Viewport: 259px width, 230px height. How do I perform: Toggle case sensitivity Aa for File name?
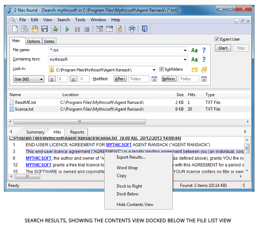click(x=195, y=50)
